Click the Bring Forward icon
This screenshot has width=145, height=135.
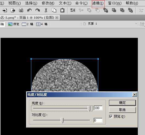click(114, 10)
